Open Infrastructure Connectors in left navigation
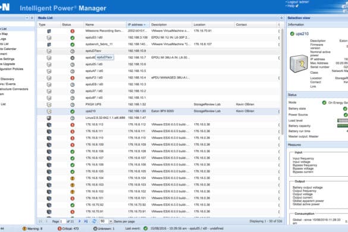This screenshot has height=232, width=348. (14, 89)
